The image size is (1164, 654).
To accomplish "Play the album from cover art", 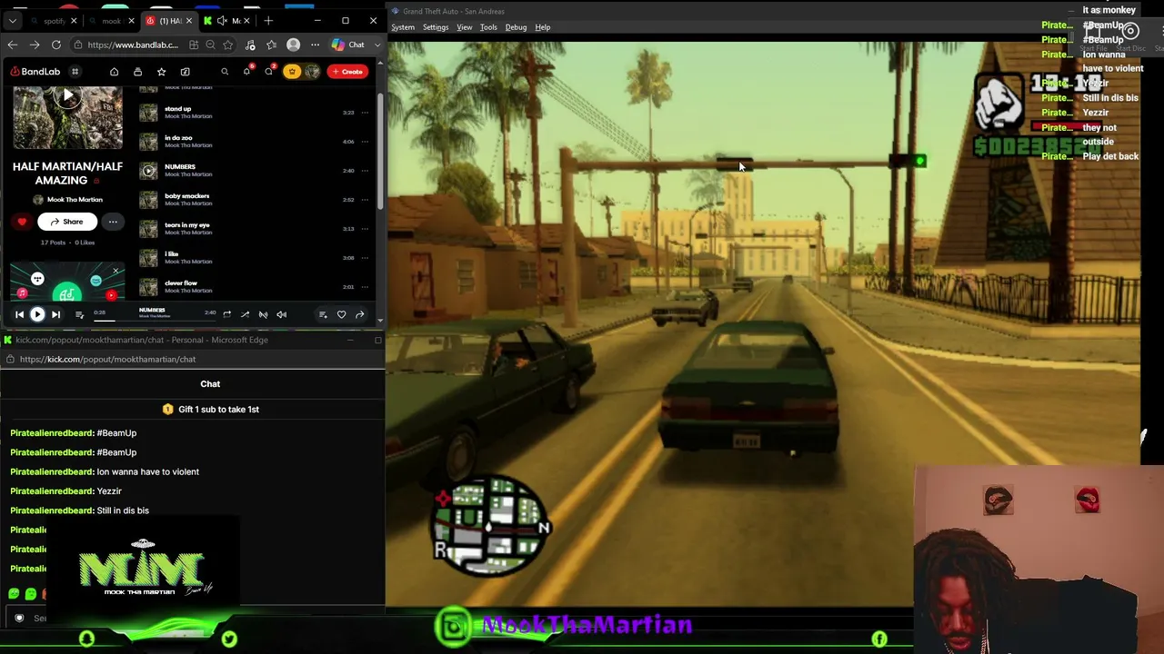I will (67, 96).
